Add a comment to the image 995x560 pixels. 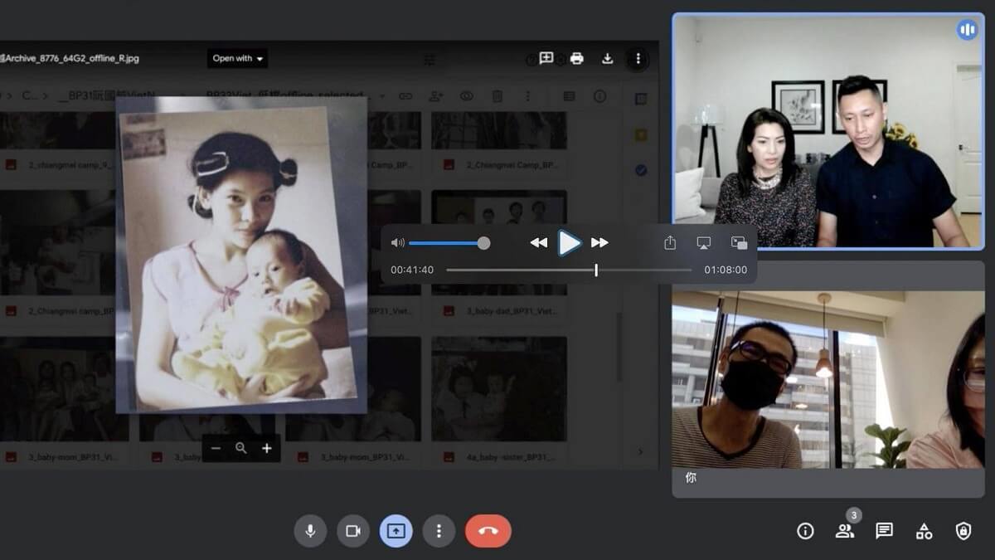[x=546, y=58]
